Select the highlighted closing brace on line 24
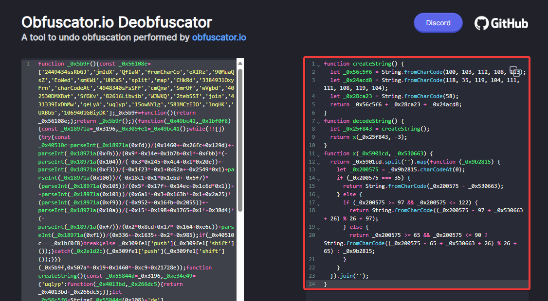 pos(325,284)
